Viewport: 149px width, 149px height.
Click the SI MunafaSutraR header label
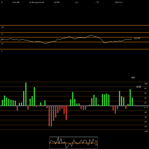point(37,2)
